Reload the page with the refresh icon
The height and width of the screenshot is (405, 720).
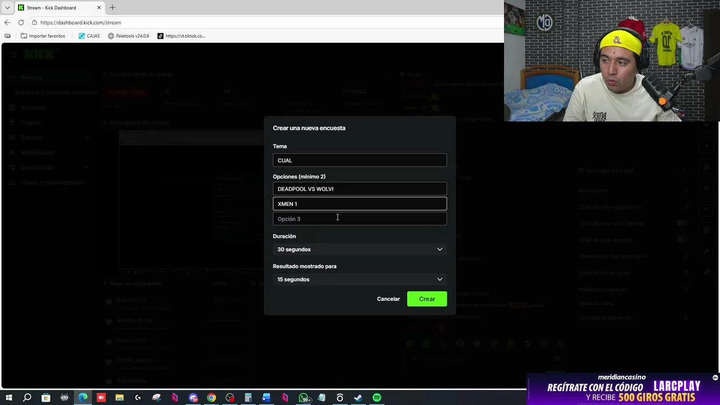21,22
